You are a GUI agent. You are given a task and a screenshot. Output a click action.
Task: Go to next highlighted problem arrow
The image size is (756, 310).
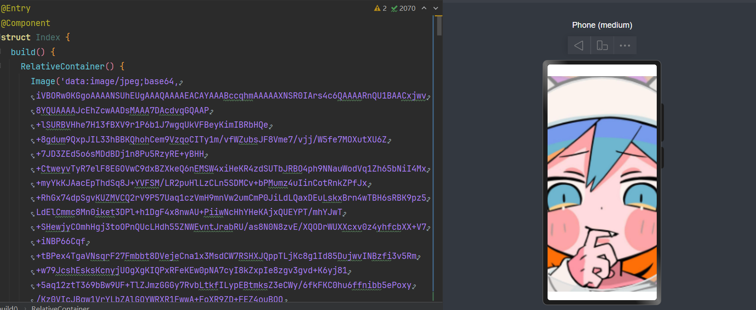tap(435, 8)
